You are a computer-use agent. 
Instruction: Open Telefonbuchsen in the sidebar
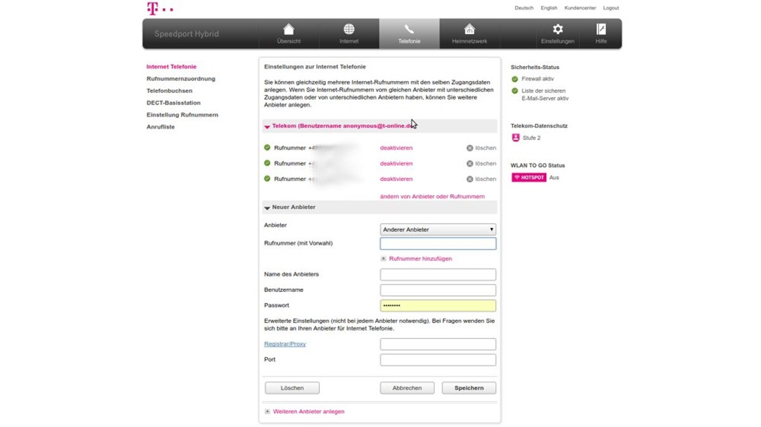click(169, 91)
